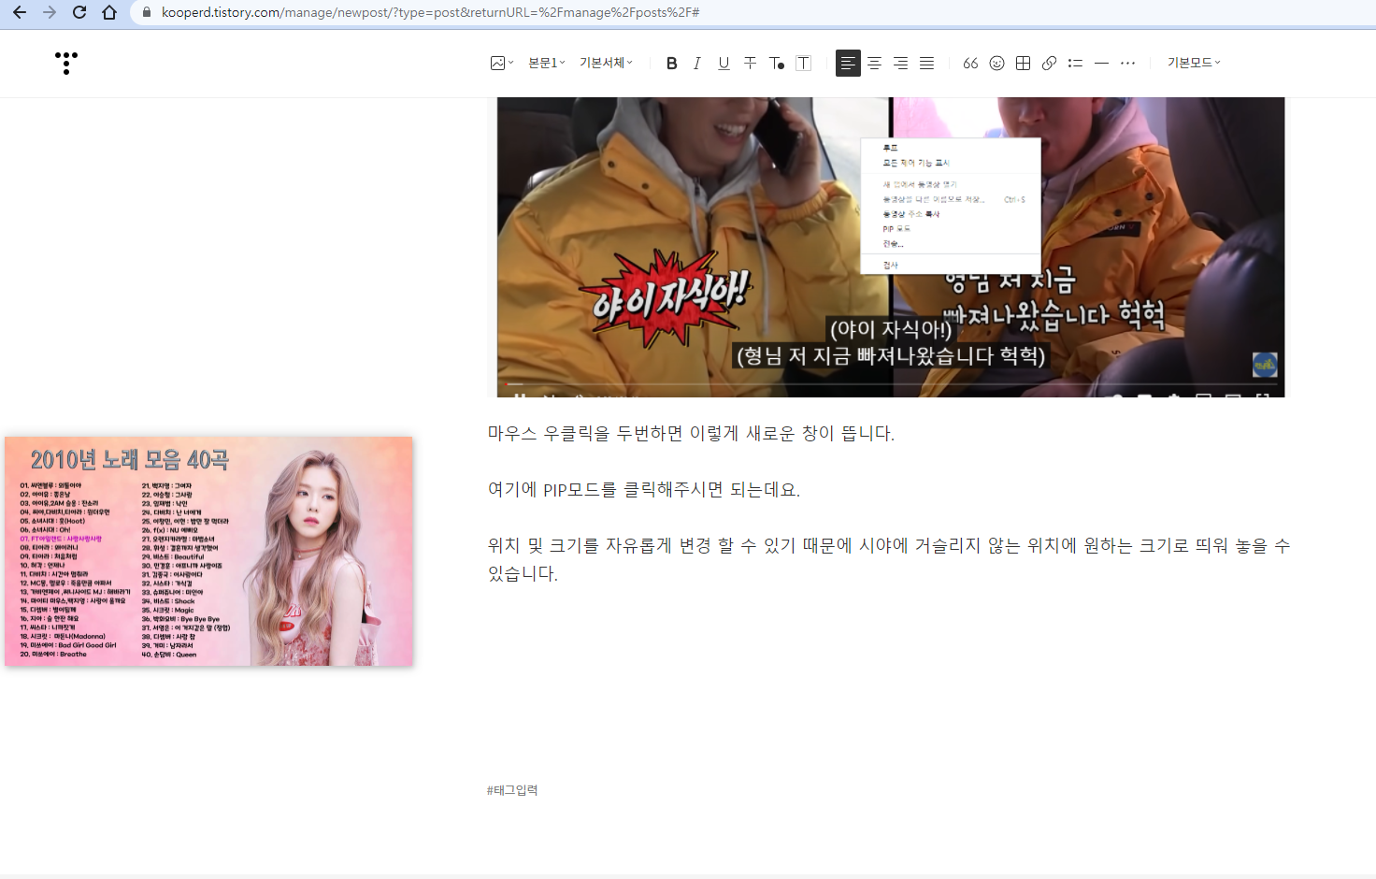Reload the page

(x=79, y=12)
